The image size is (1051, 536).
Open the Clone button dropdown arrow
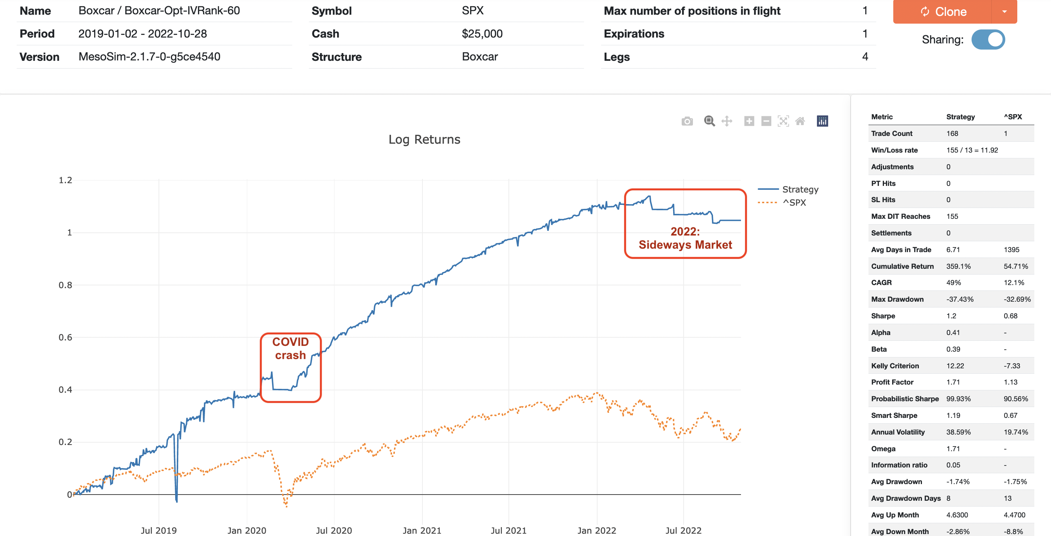tap(1004, 11)
